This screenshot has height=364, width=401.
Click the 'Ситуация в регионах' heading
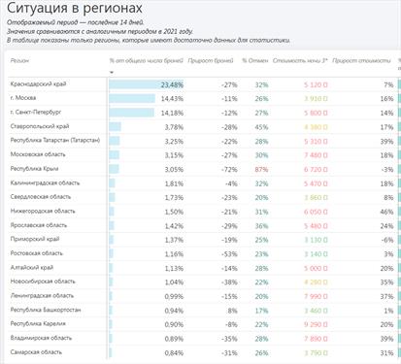click(75, 8)
